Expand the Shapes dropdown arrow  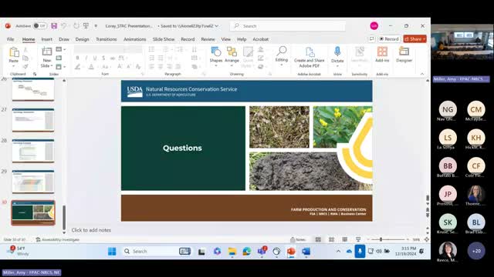click(x=216, y=65)
